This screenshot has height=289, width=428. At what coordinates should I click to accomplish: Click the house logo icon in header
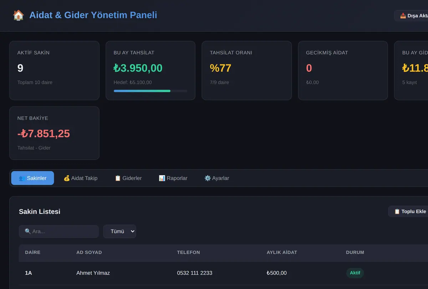click(18, 15)
